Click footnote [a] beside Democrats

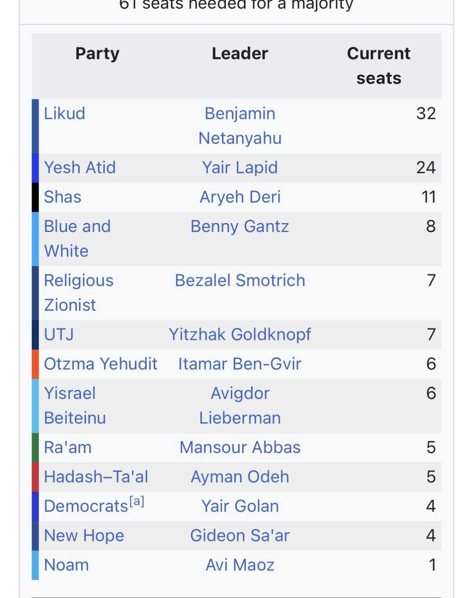tap(137, 501)
